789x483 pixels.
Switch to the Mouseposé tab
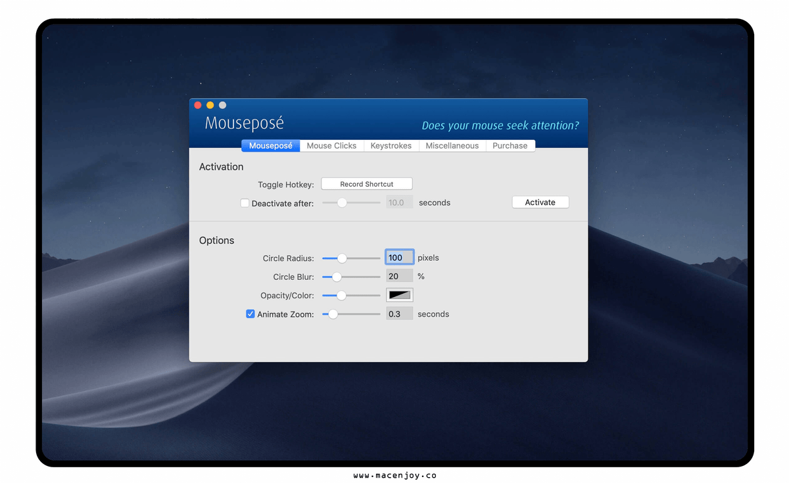point(270,146)
